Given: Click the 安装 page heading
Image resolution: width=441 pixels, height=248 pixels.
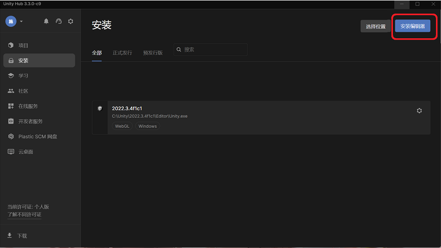Looking at the screenshot, I should (x=102, y=25).
